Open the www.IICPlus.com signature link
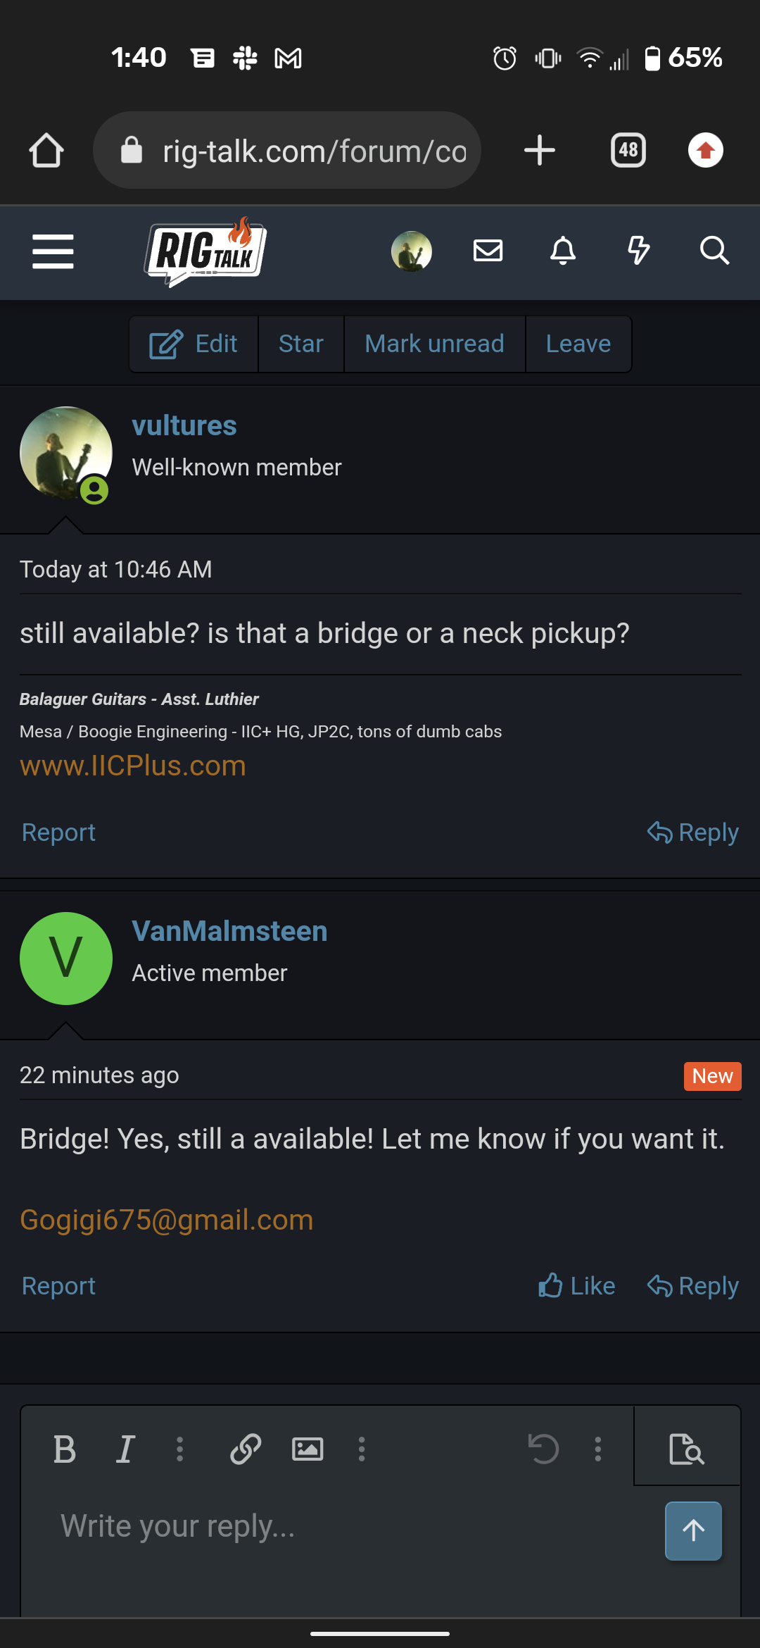Viewport: 760px width, 1648px height. (133, 766)
